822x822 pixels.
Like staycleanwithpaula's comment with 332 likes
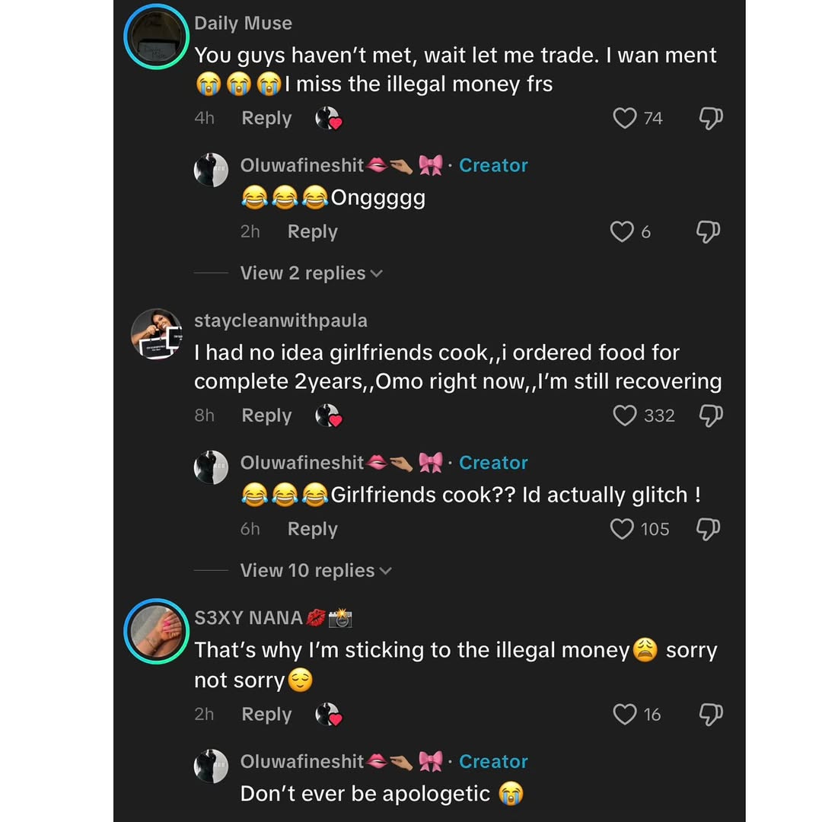click(x=625, y=416)
